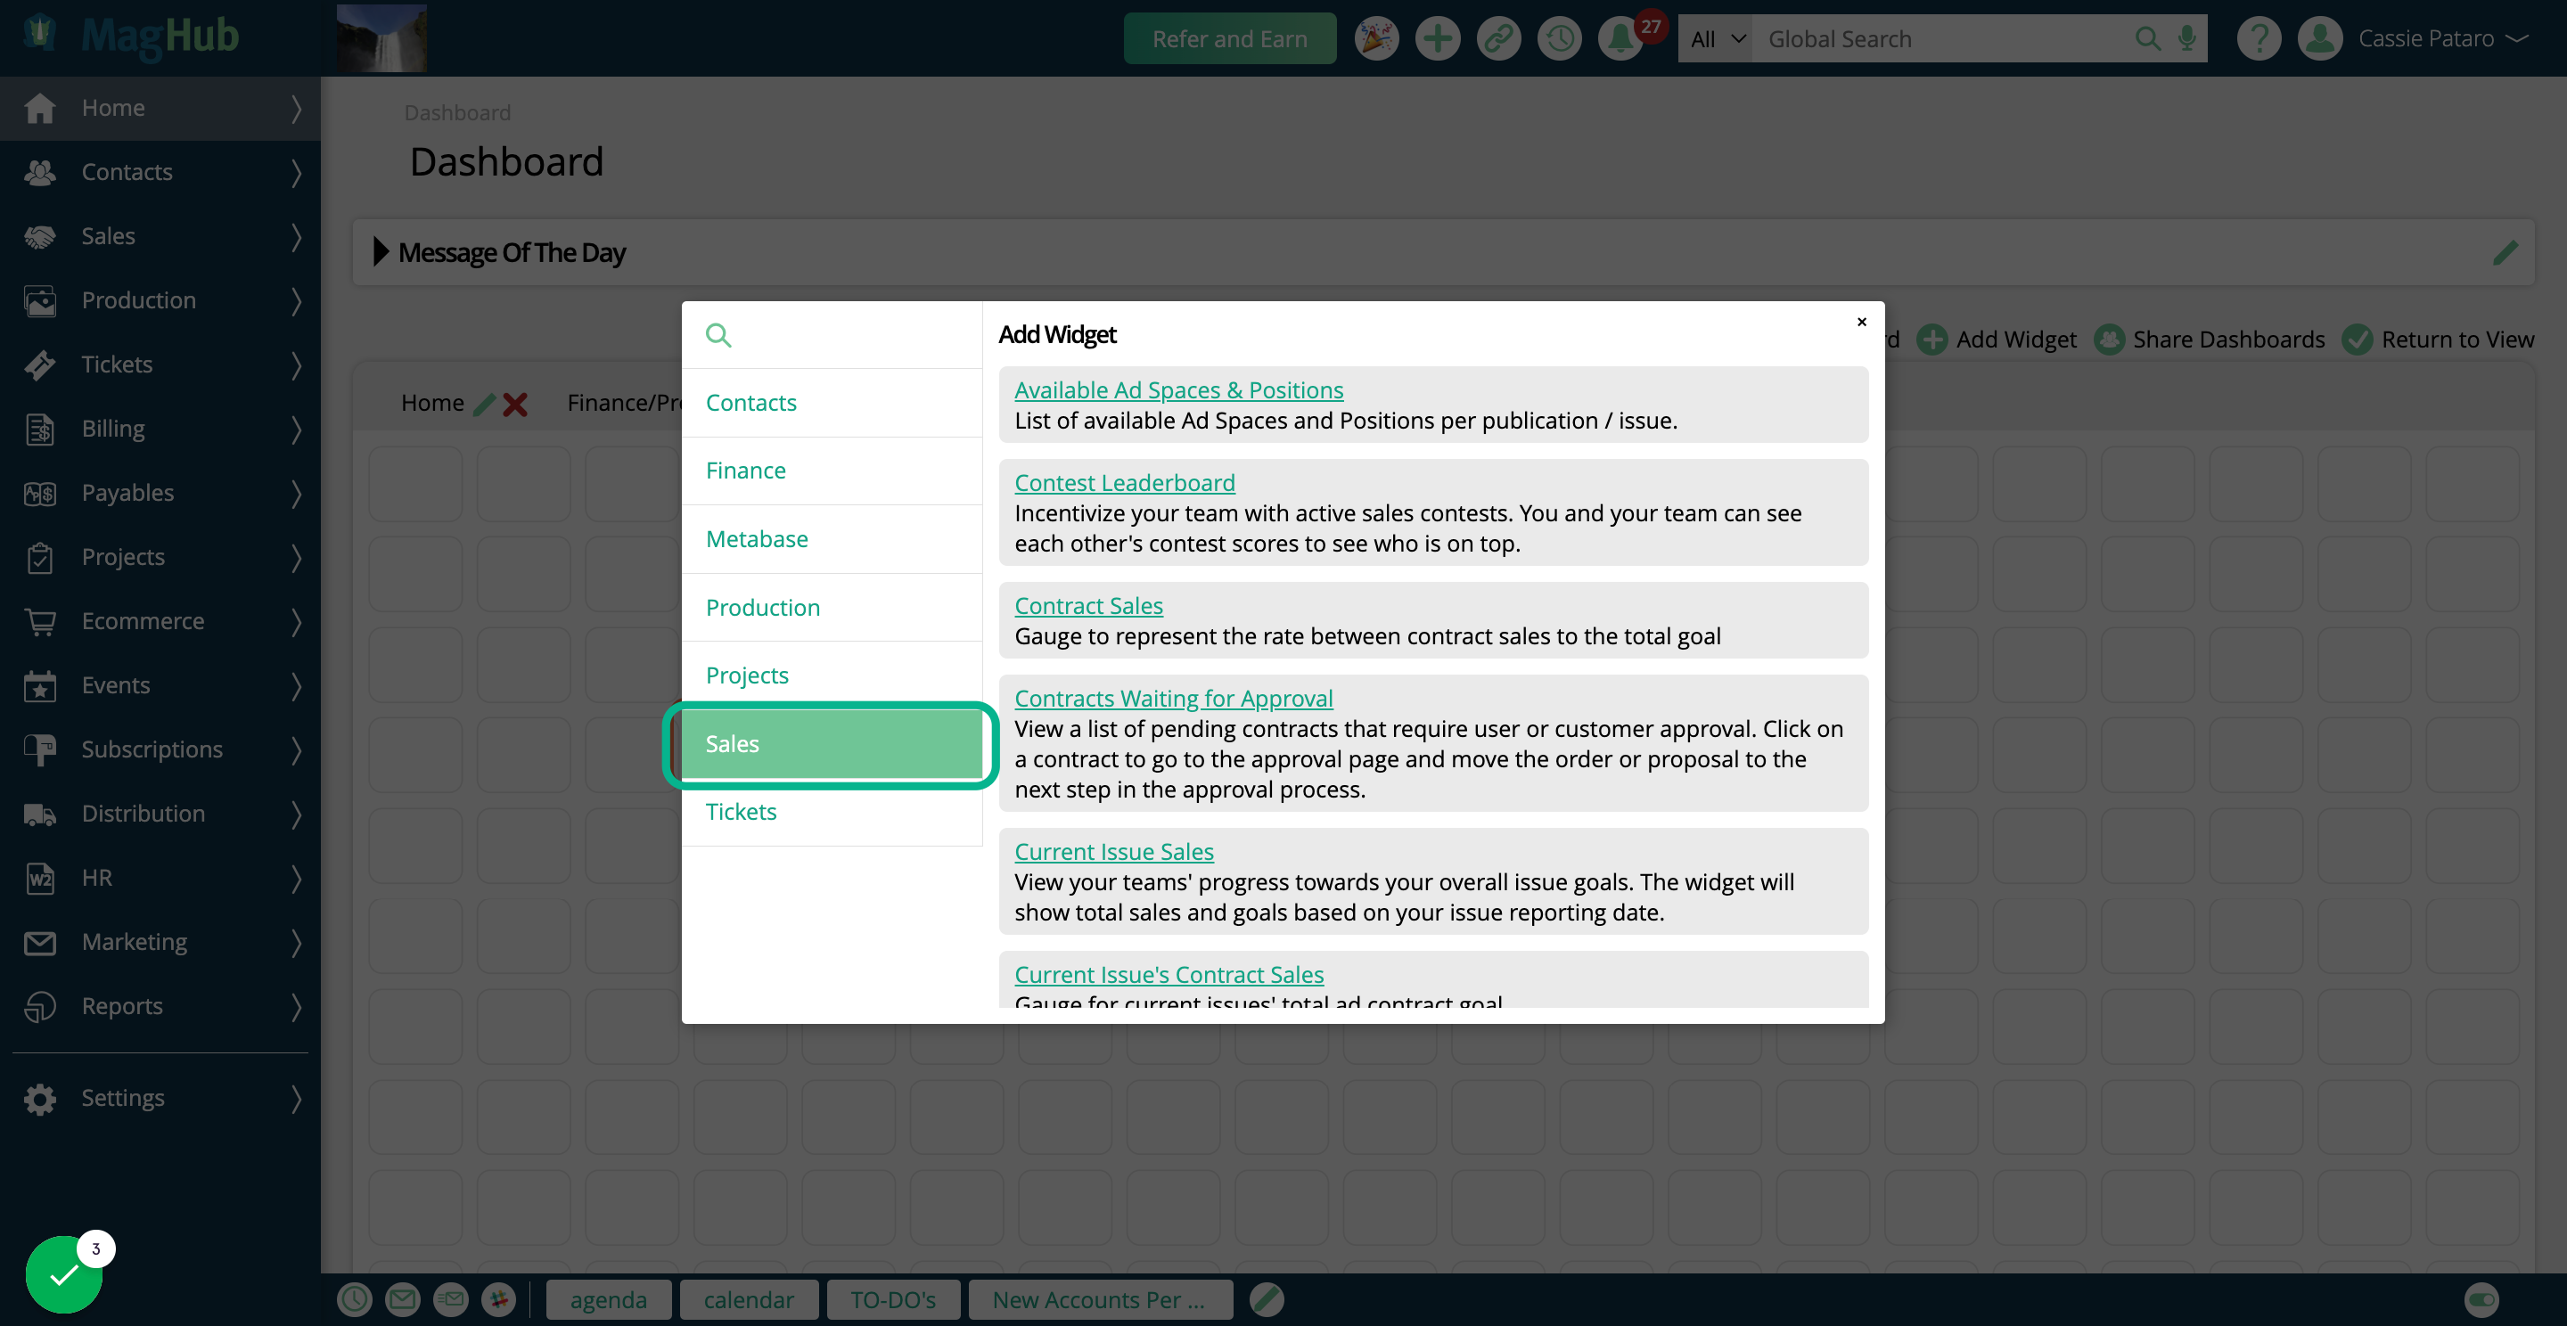This screenshot has width=2567, height=1326.
Task: Toggle the switch in bottom right corner
Action: (x=2481, y=1299)
